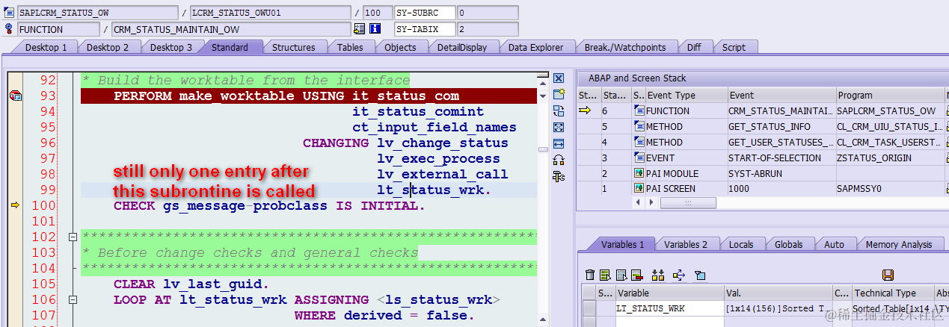Viewport: 949px width, 327px height.
Task: Click the source icon in the GET_STATUS_INFO row
Action: [x=639, y=126]
